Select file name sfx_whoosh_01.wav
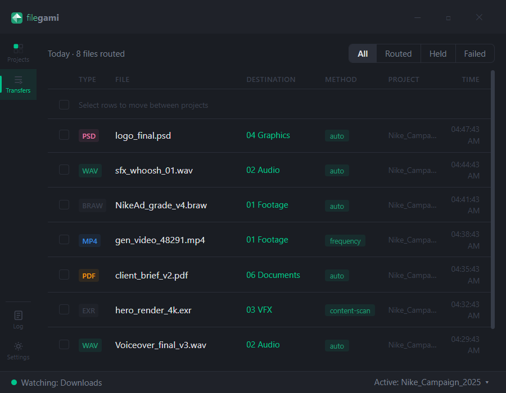 click(x=154, y=171)
